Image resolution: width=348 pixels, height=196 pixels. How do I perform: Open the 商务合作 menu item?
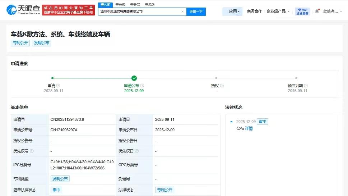tap(254, 12)
